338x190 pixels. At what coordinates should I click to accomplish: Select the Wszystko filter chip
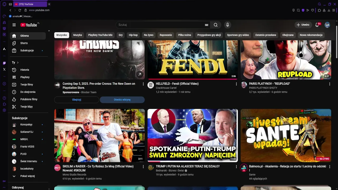click(x=62, y=35)
